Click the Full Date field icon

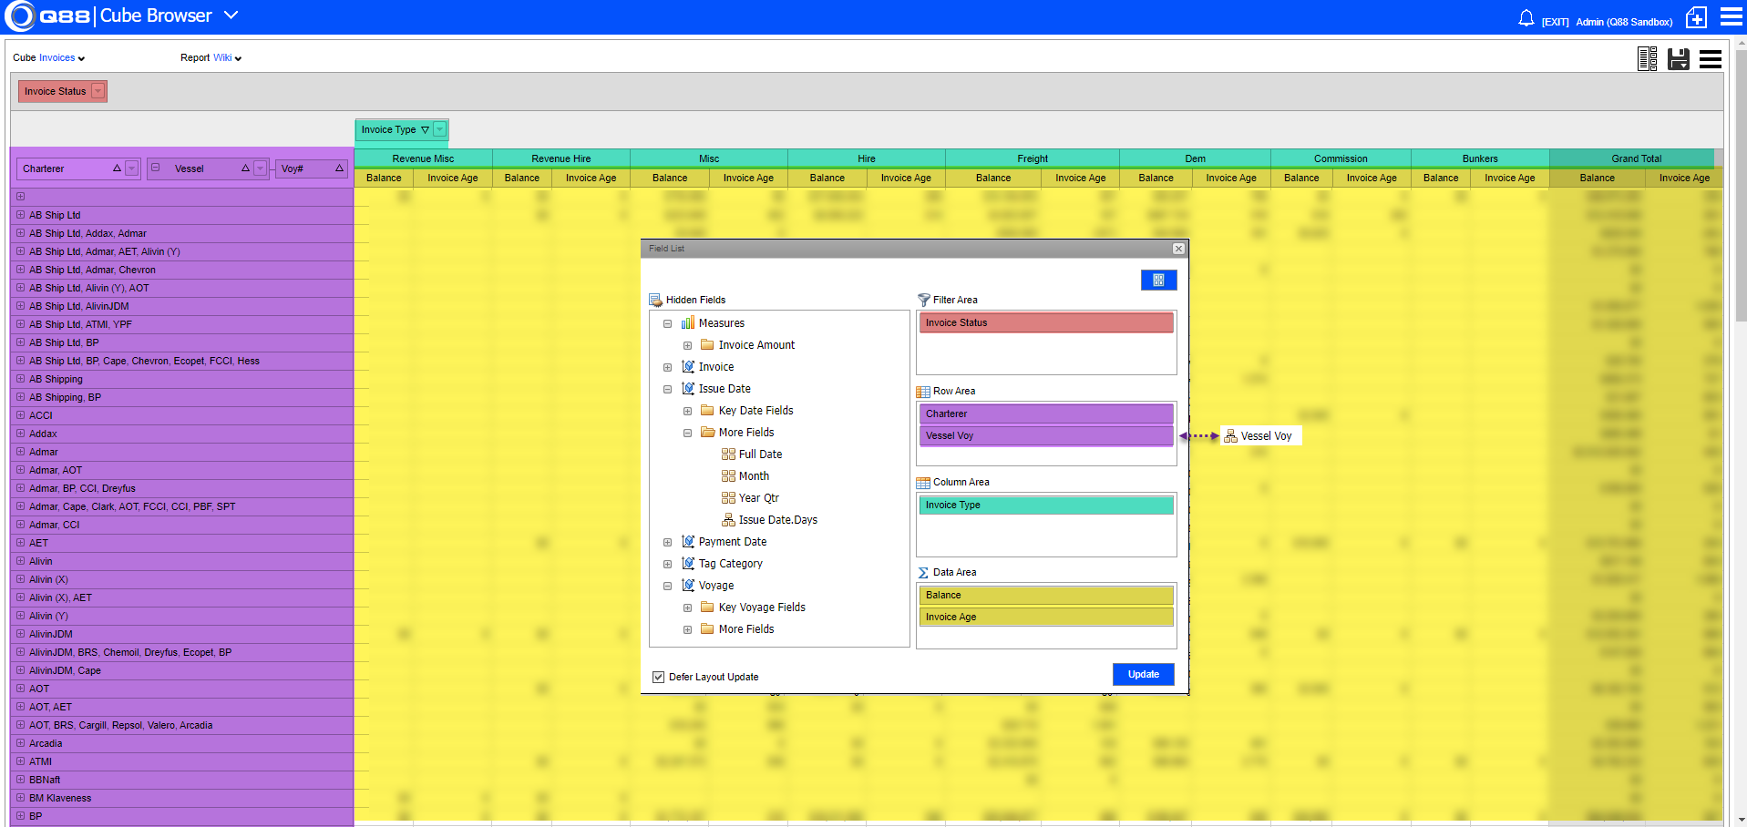pyautogui.click(x=728, y=454)
